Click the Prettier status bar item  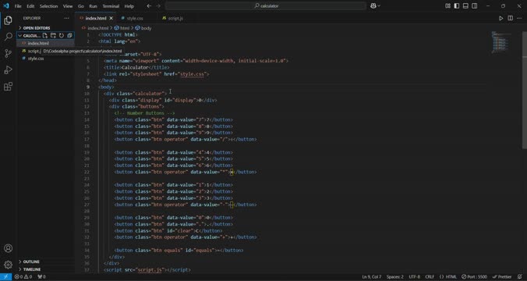click(x=502, y=276)
